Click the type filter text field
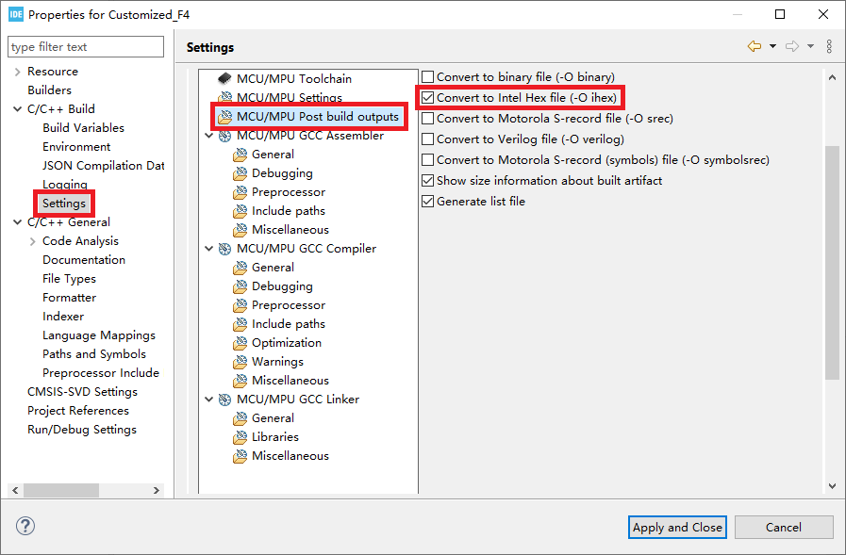 tap(85, 47)
